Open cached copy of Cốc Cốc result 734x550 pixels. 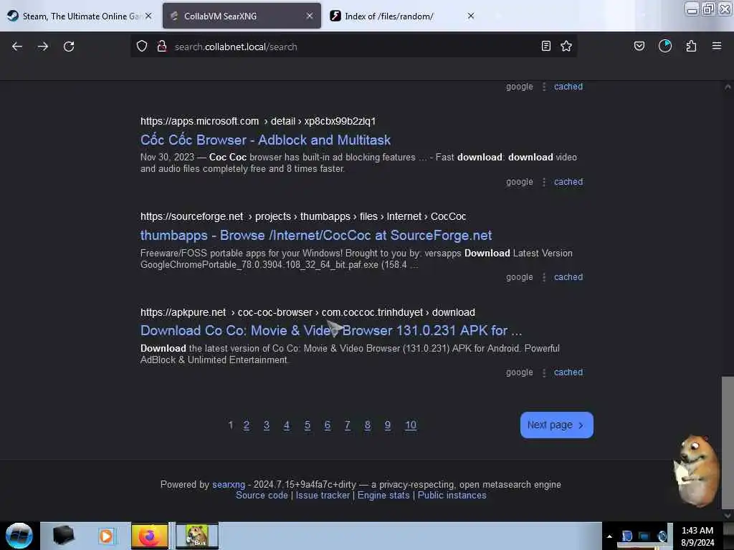(568, 182)
